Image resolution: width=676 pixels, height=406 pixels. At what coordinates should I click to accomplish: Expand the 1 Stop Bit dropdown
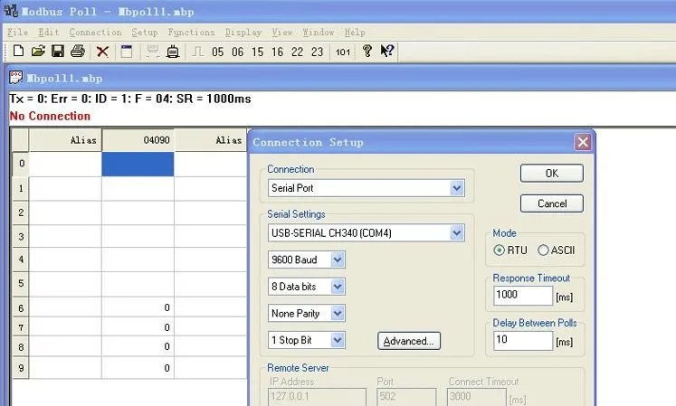[338, 340]
